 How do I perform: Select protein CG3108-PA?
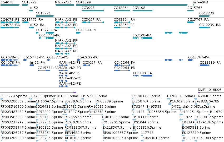pyautogui.click(x=142, y=73)
